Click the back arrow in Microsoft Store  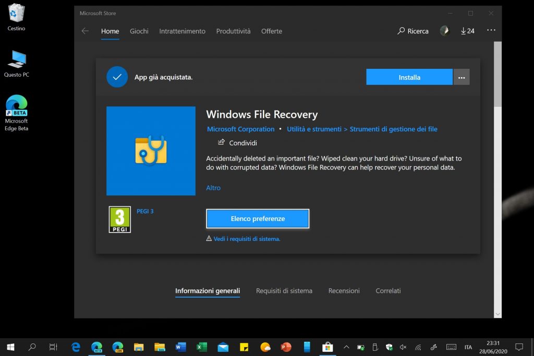(x=85, y=31)
